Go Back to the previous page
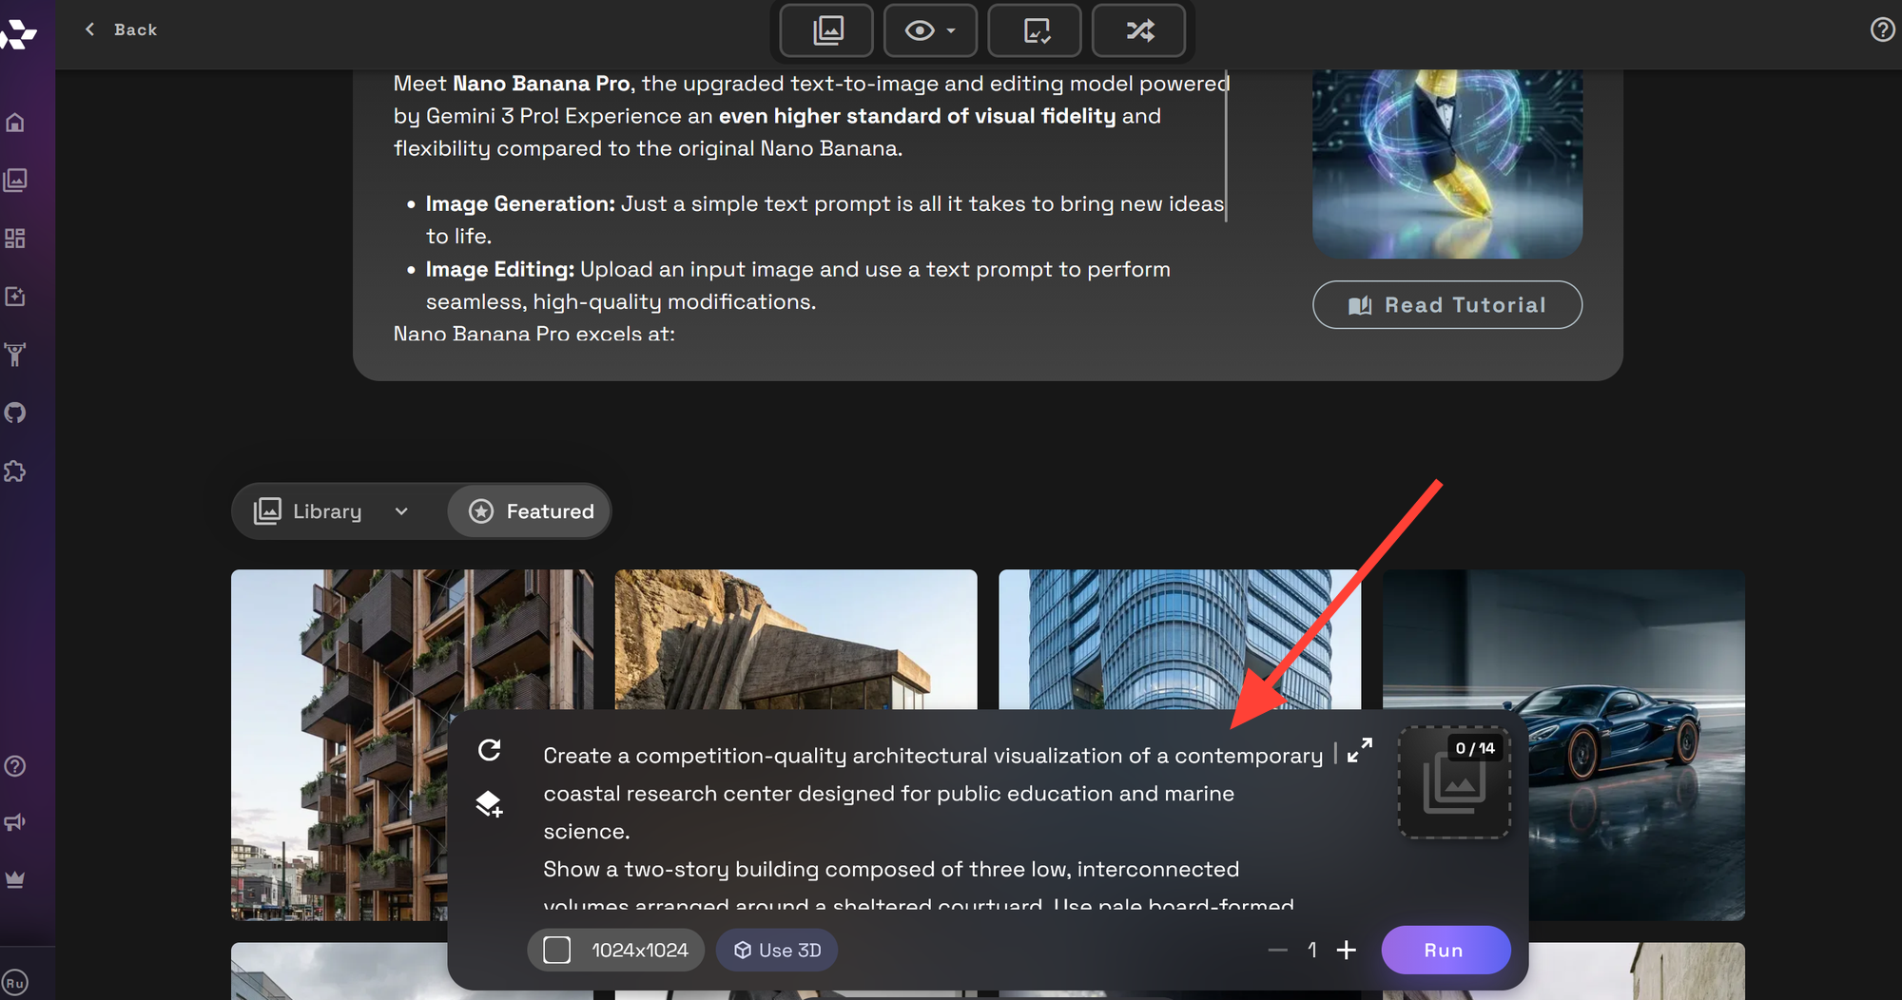1902x1000 pixels. pos(121,29)
